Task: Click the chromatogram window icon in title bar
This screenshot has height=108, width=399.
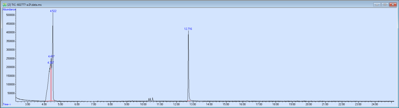Action: point(4,5)
